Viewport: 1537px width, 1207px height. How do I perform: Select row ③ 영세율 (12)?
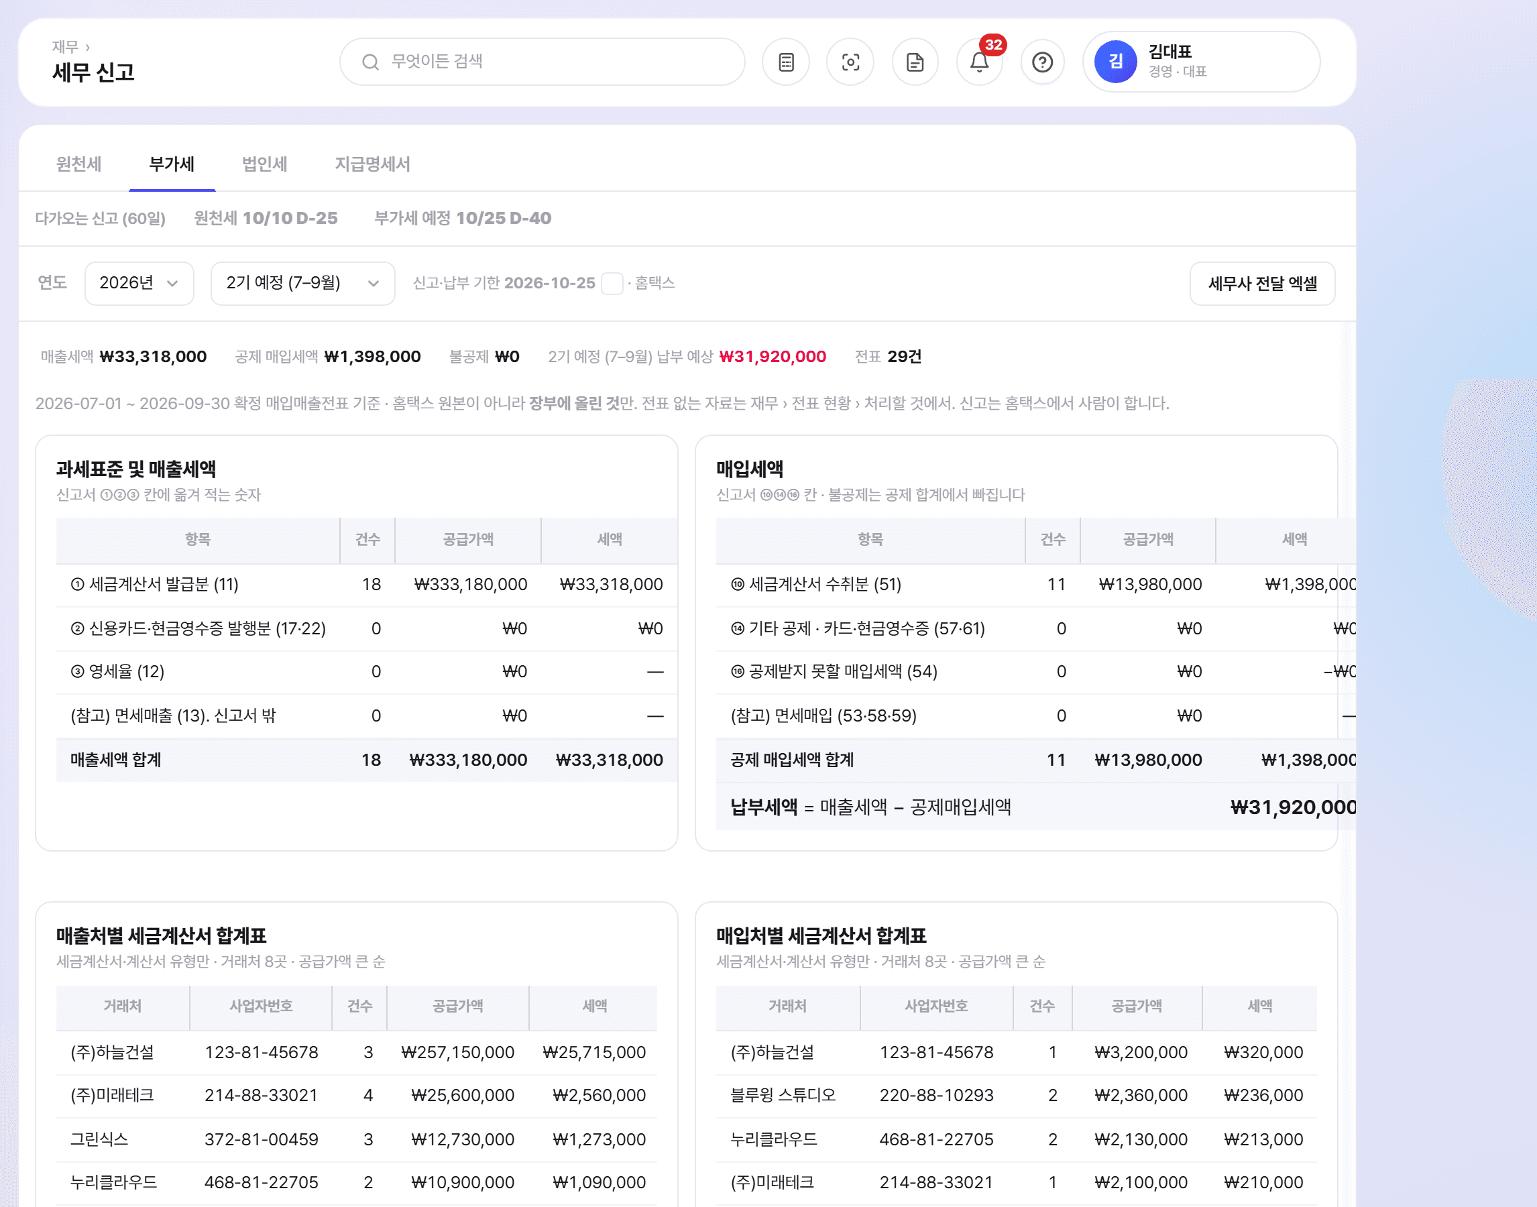click(367, 671)
